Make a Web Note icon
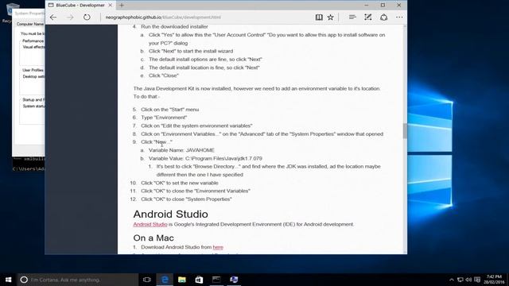Image resolution: width=509 pixels, height=286 pixels. (367, 17)
